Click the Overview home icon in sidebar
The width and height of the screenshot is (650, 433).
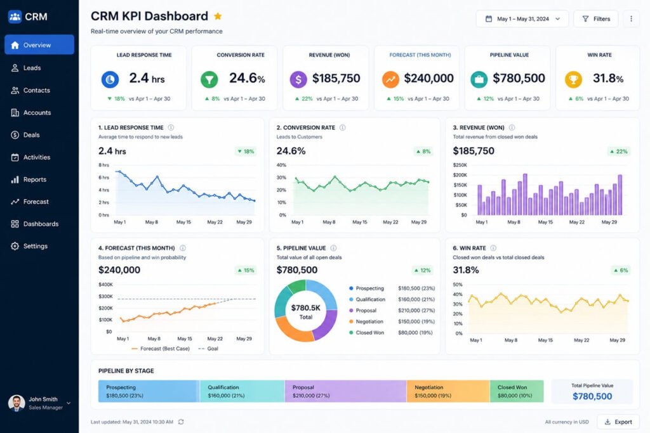click(x=15, y=45)
